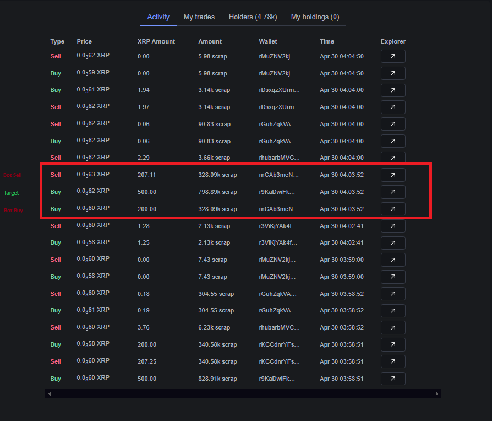View Buy 90.83 scrap trade in explorer
Viewport: 492px width, 421px height.
click(393, 141)
